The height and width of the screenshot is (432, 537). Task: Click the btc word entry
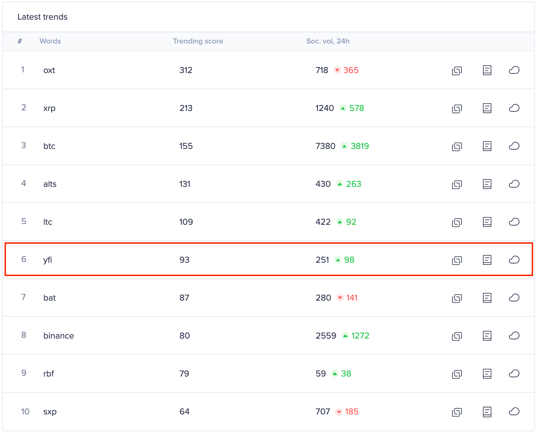coord(49,146)
